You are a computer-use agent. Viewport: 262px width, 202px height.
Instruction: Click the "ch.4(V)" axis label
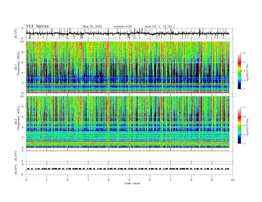[x=16, y=169]
